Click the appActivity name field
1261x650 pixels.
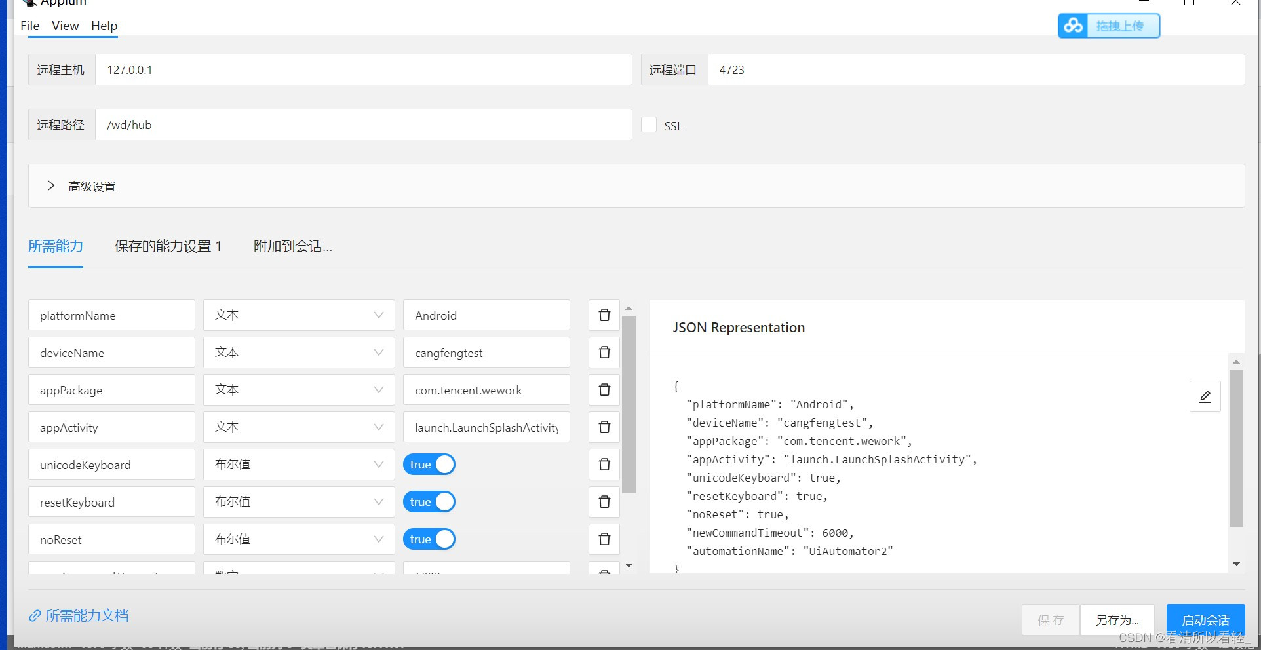(111, 427)
